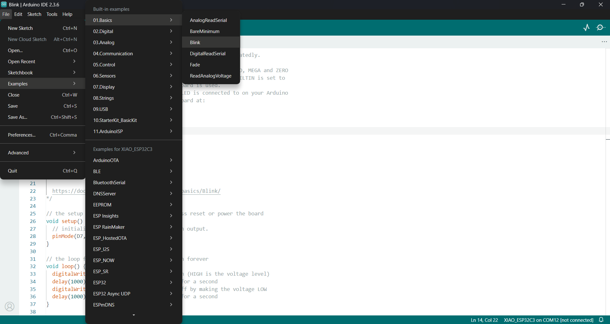Expand the EEPROM examples submenu
Image resolution: width=610 pixels, height=324 pixels.
coord(134,205)
